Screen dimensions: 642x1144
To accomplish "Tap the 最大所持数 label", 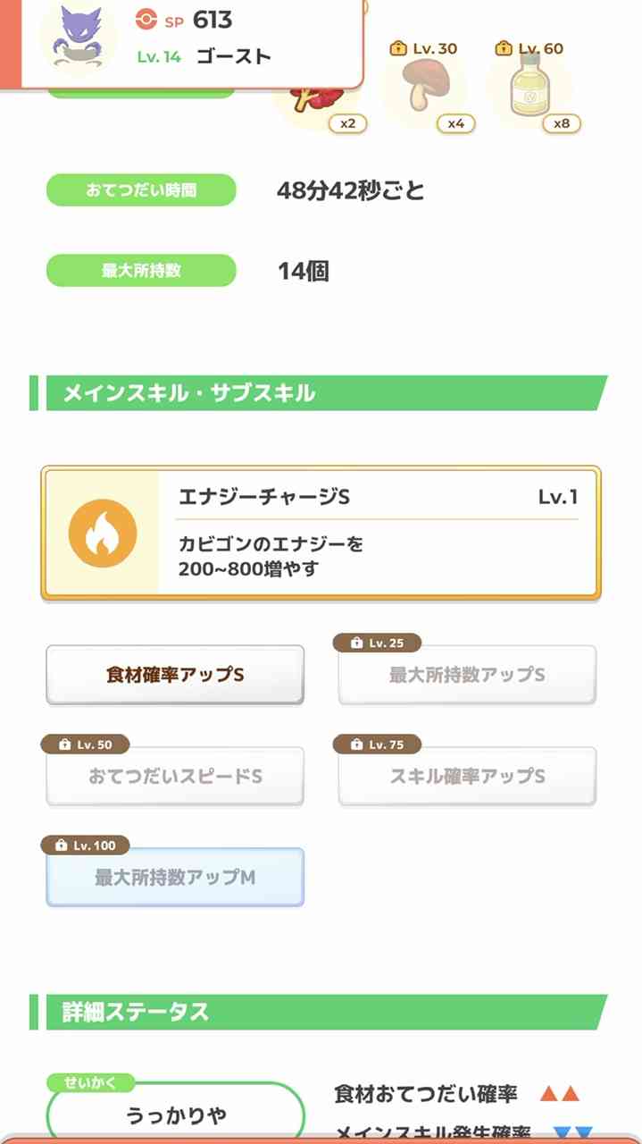I will tap(141, 271).
